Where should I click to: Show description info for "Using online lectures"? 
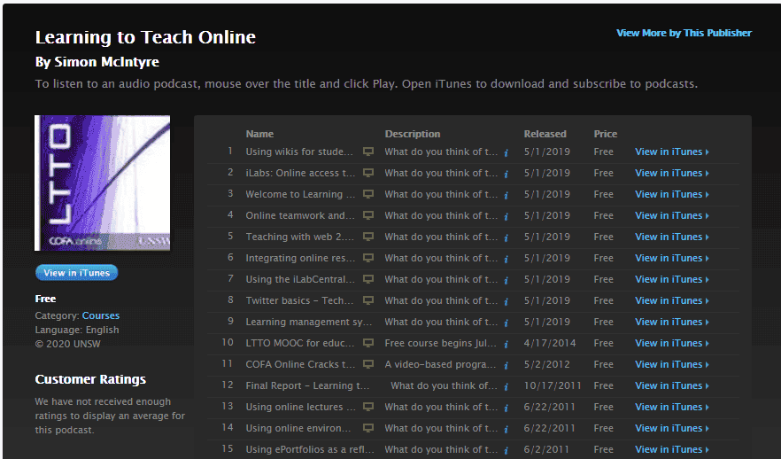pyautogui.click(x=506, y=408)
